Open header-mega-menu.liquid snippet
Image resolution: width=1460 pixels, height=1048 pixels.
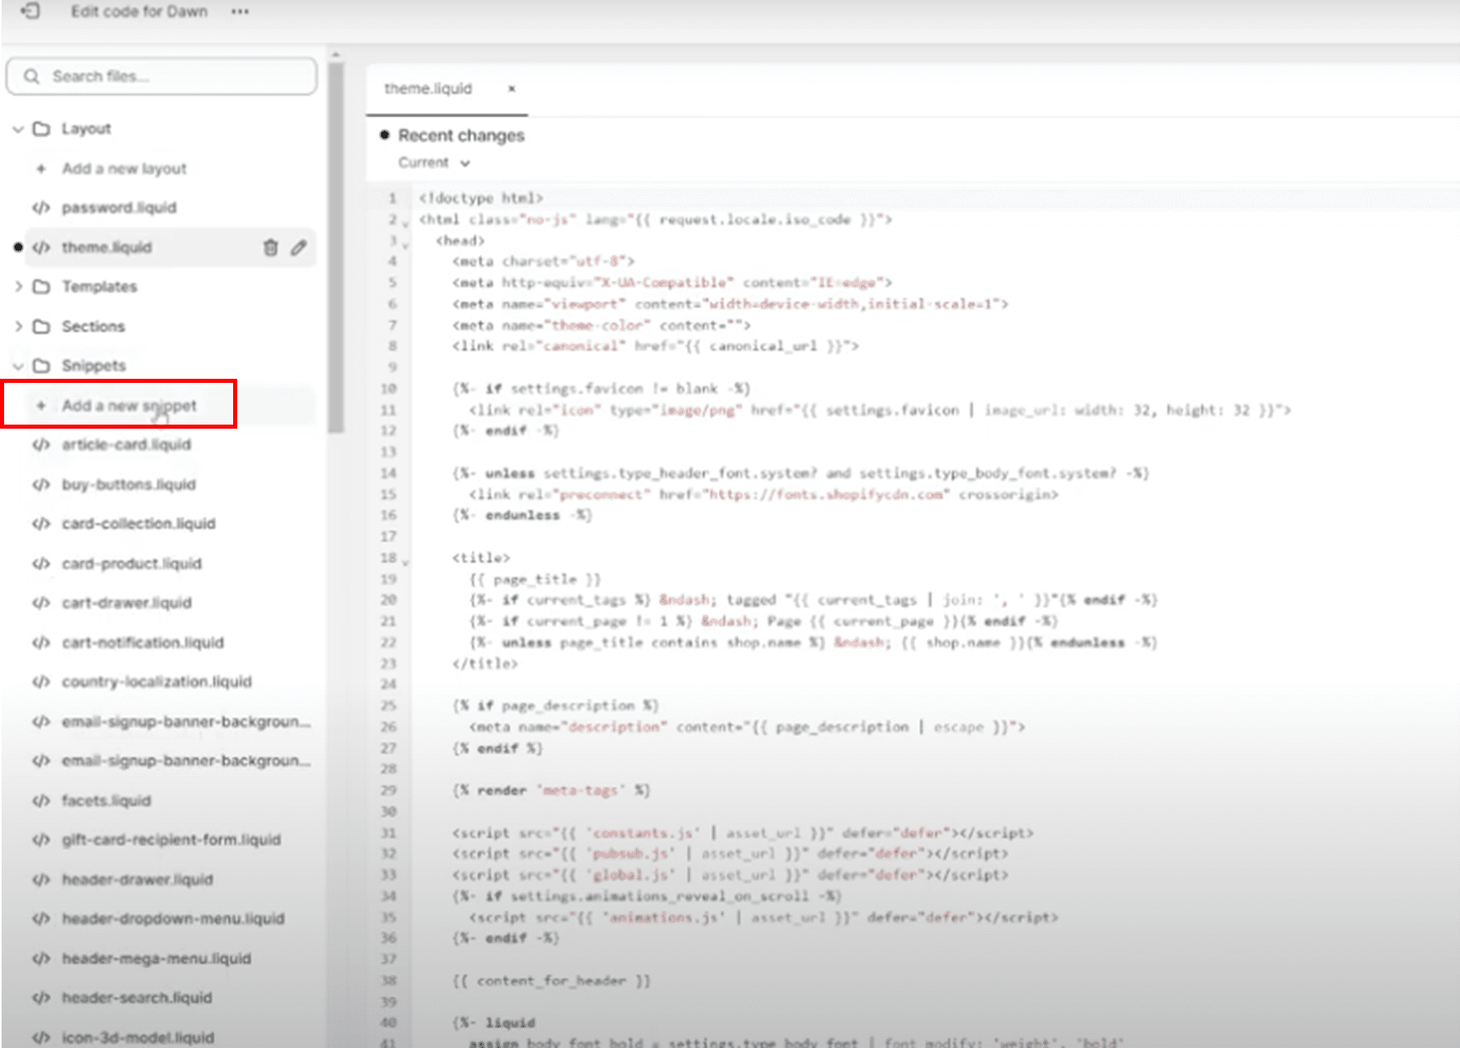(157, 959)
